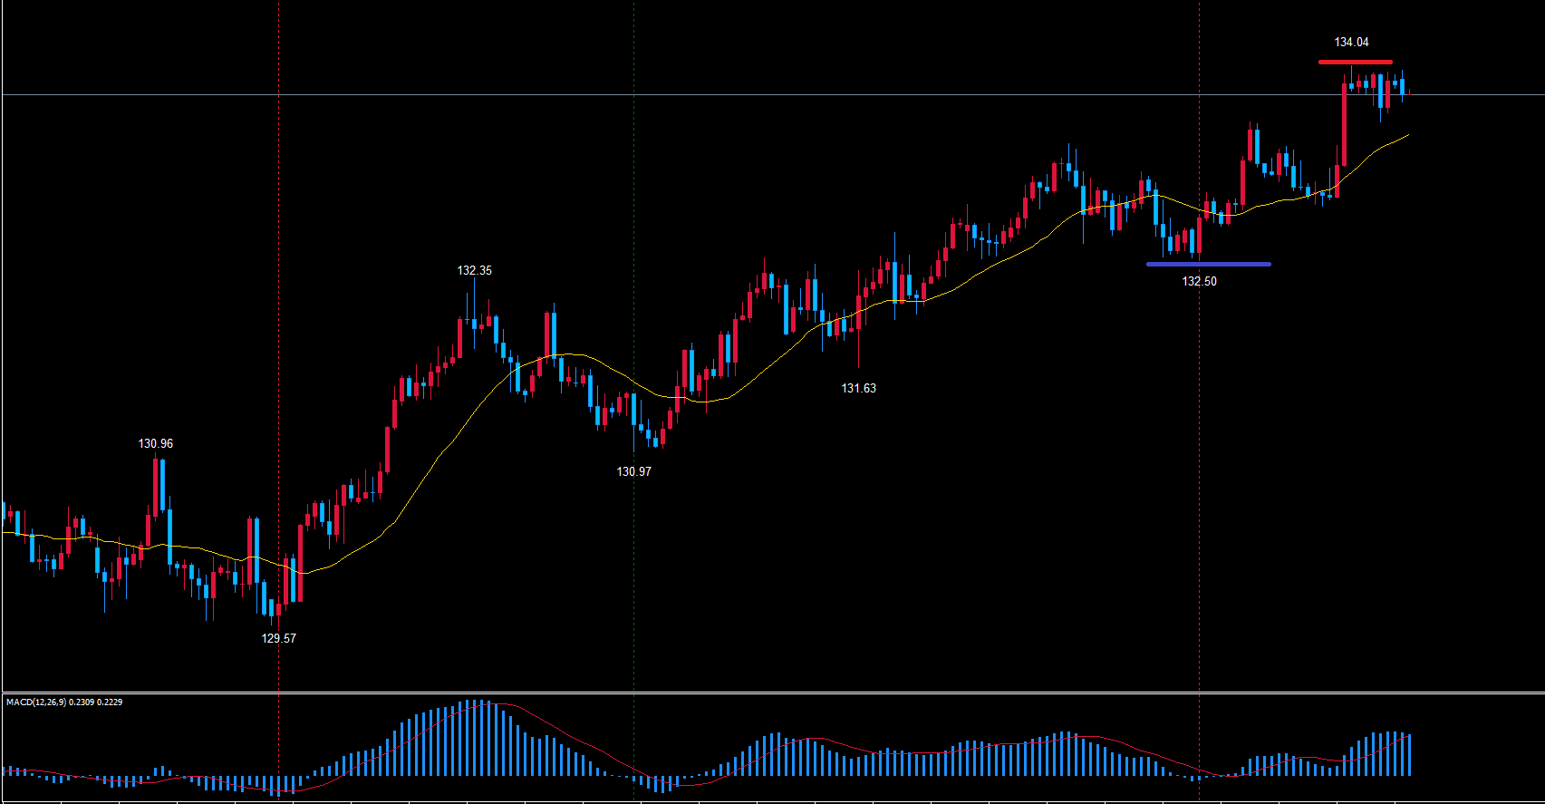Select the horizontal current price line
The width and height of the screenshot is (1545, 804).
[725, 94]
